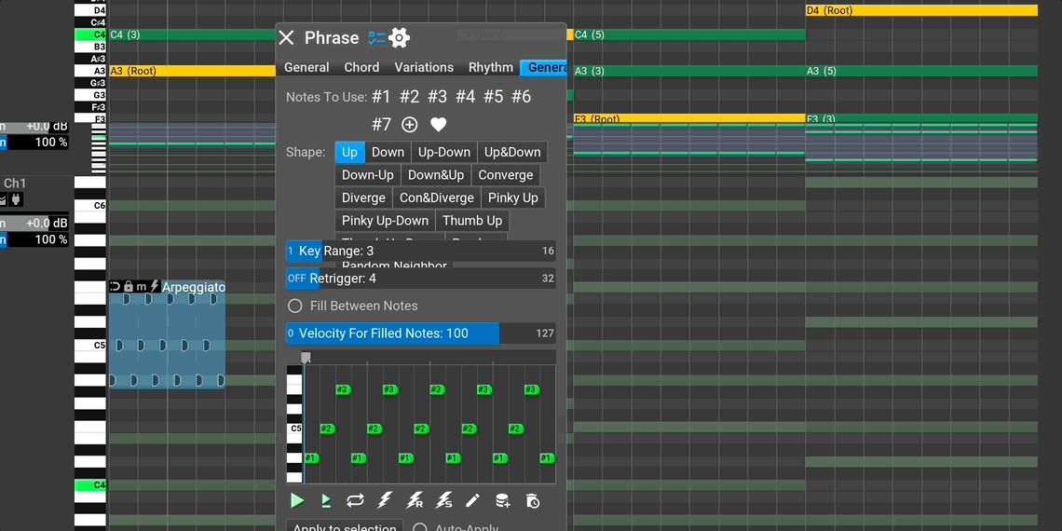Choose the Up-Down shape
The height and width of the screenshot is (531, 1062).
click(x=444, y=153)
